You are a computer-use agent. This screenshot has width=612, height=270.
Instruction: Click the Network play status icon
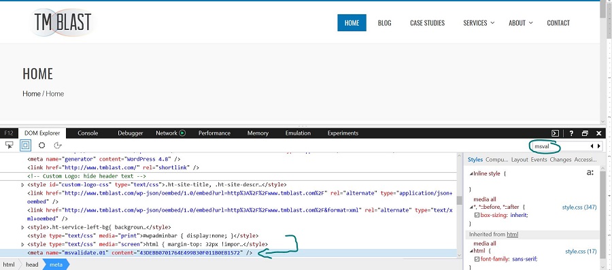182,133
